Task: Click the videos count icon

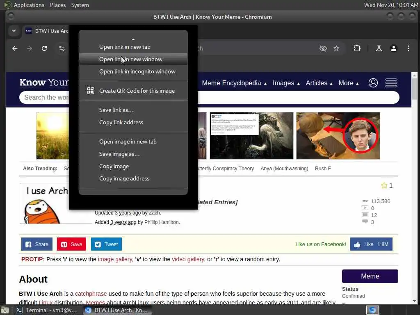Action: (365, 208)
